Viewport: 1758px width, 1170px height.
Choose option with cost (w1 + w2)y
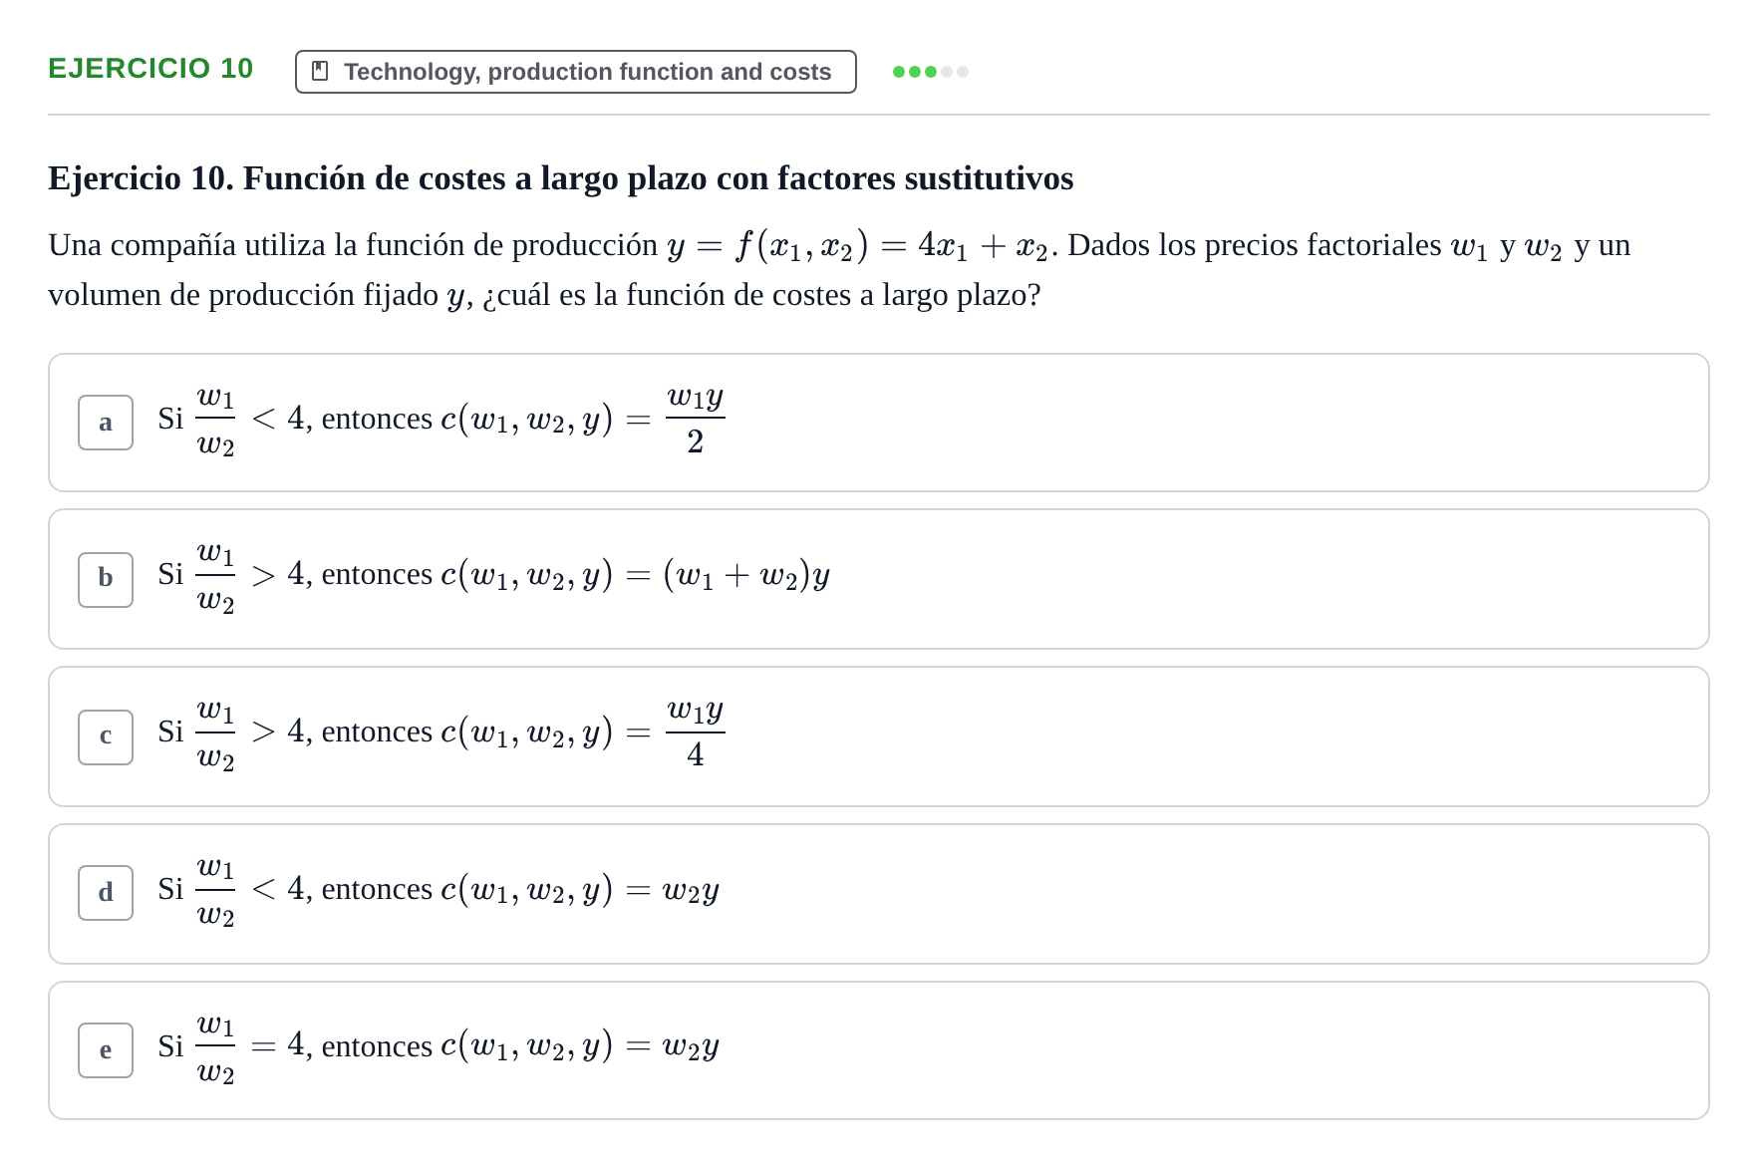(x=879, y=579)
